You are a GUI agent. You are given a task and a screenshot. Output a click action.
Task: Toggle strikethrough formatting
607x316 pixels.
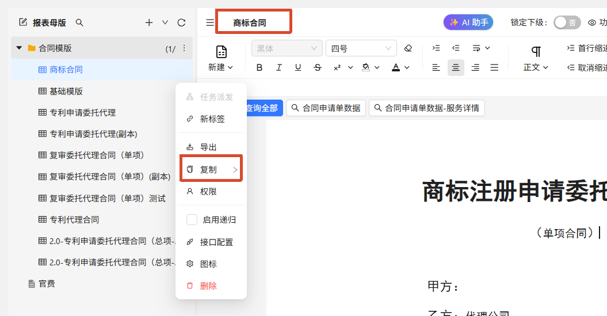pos(318,67)
